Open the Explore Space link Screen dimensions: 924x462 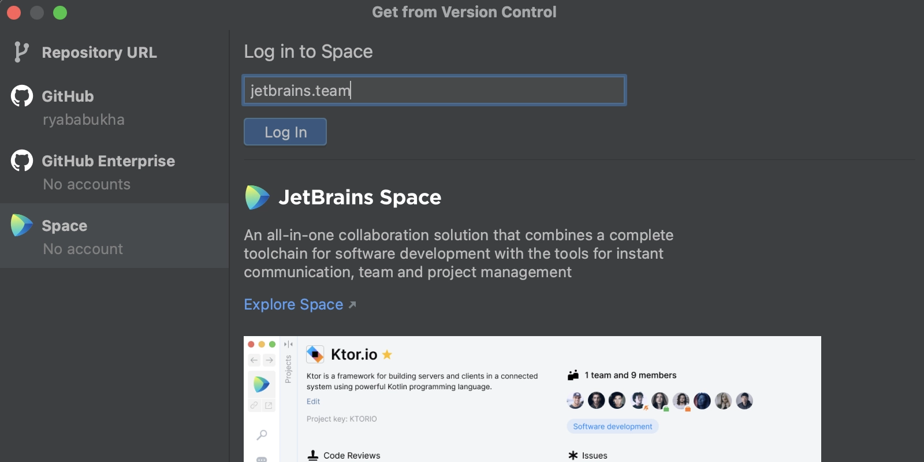tap(293, 304)
